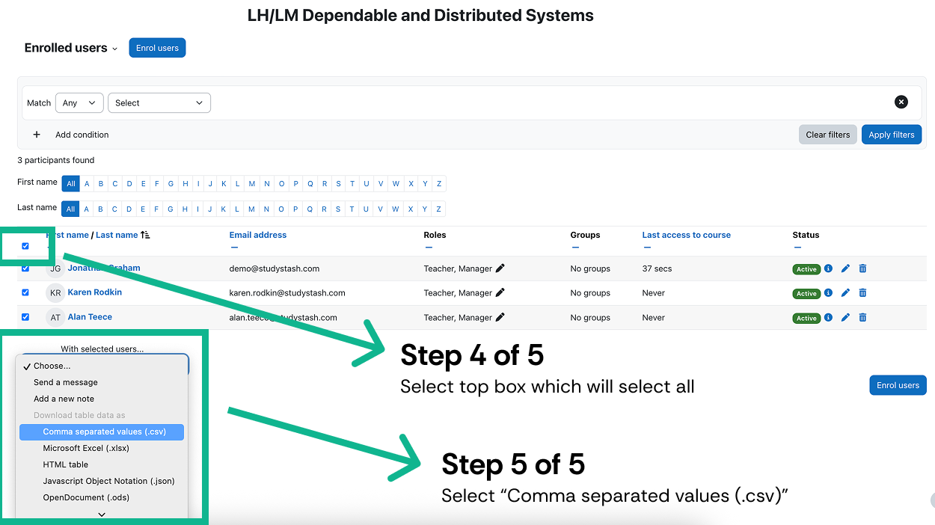The width and height of the screenshot is (935, 525).
Task: Choose 'Microsoft Excel (.xlsx)' option
Action: tap(102, 448)
